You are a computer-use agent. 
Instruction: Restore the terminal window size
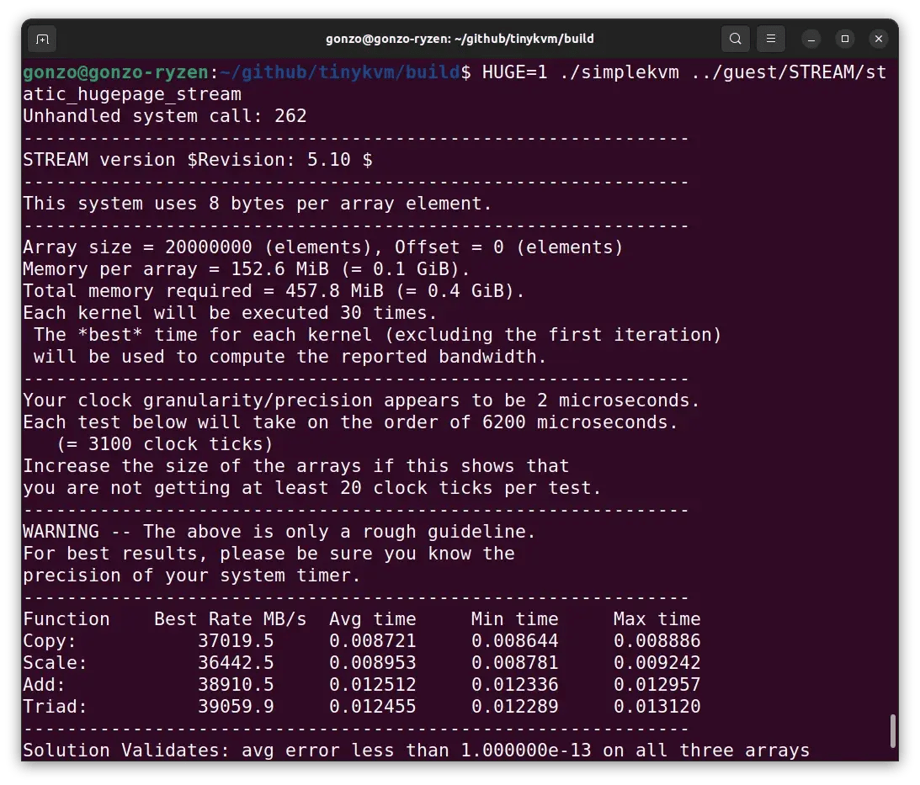pyautogui.click(x=844, y=39)
